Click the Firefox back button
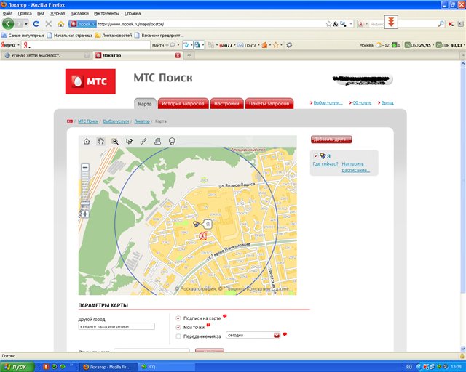The image size is (466, 372). (8, 24)
